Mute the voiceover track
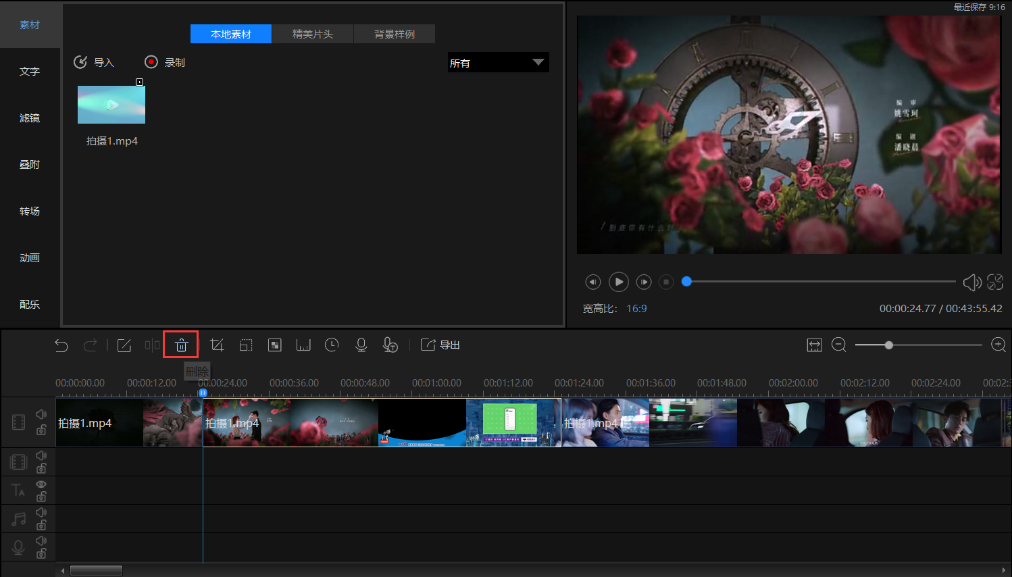Image resolution: width=1012 pixels, height=577 pixels. coord(41,541)
